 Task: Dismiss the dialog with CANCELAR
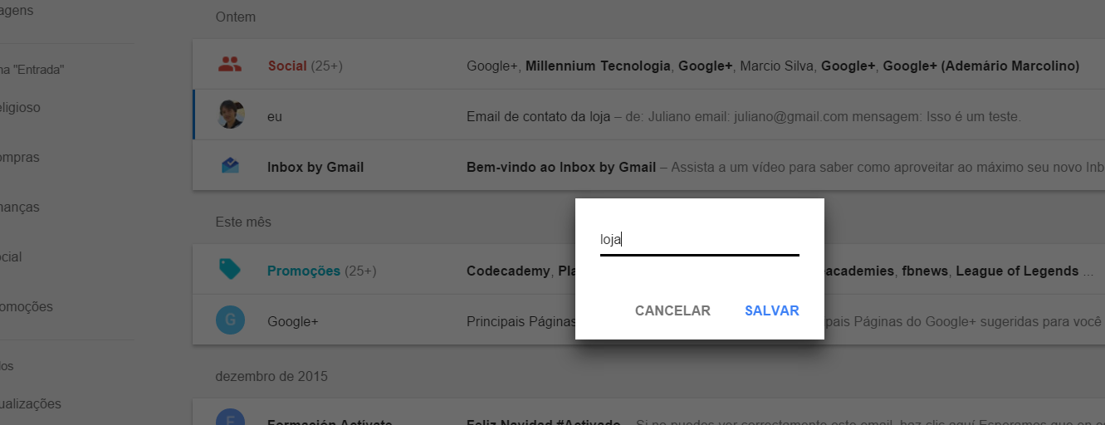[x=672, y=311]
